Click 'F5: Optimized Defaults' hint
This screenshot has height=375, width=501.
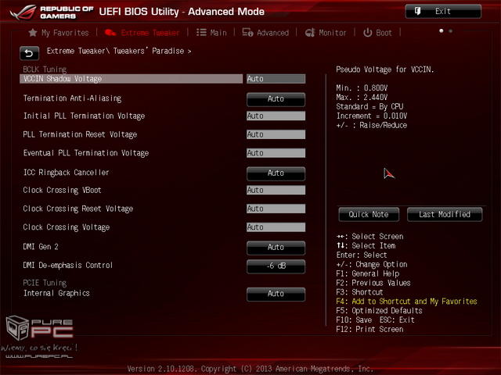point(379,311)
